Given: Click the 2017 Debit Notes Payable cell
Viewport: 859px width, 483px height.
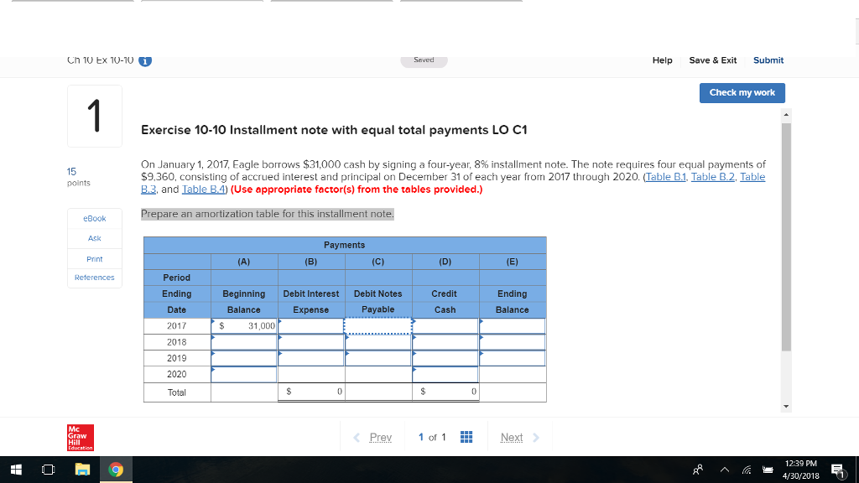Looking at the screenshot, I should (377, 325).
